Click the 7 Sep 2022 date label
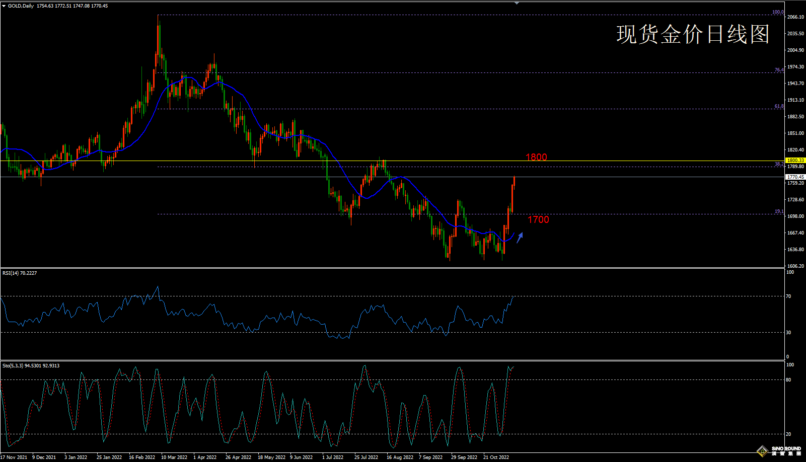This screenshot has height=462, width=806. [x=431, y=457]
